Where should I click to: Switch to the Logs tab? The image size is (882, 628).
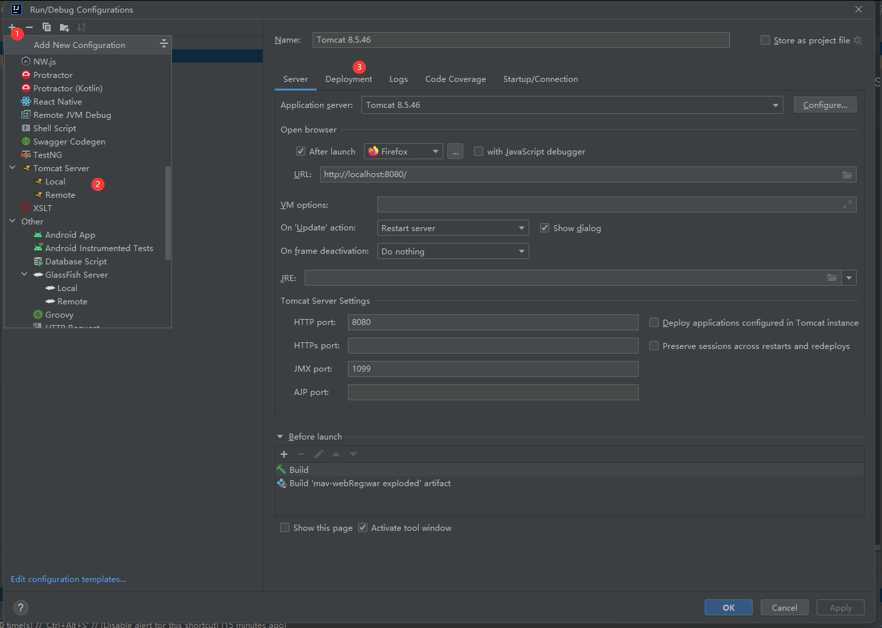[399, 79]
